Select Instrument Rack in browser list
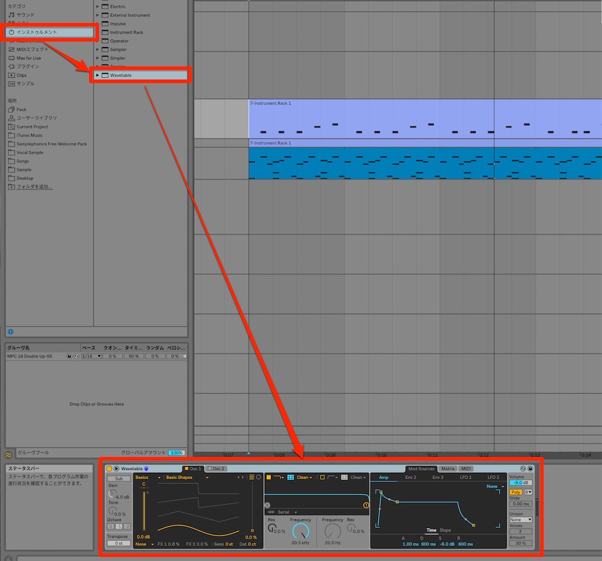 (126, 32)
